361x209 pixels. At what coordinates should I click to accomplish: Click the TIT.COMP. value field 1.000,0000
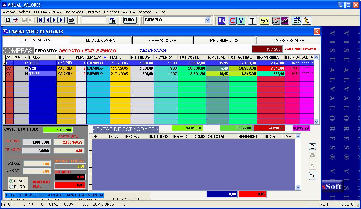tap(37, 142)
